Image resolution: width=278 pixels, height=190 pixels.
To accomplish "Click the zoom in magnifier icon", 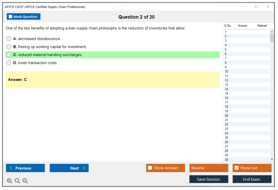I will click(x=10, y=181).
